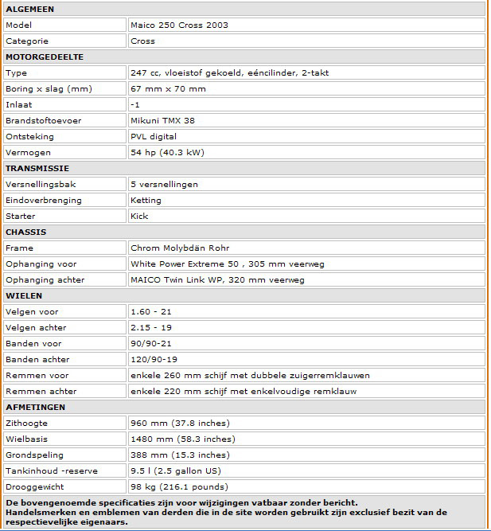Viewport: 491px width, 531px height.
Task: Click the Drooggewicht label
Action: [x=34, y=486]
